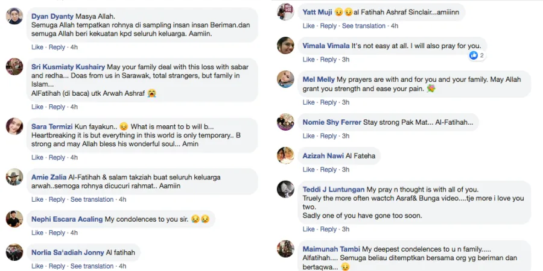Open Maimunah Tambi's profile name link
Viewport: 543px width, 271px height.
[331, 249]
